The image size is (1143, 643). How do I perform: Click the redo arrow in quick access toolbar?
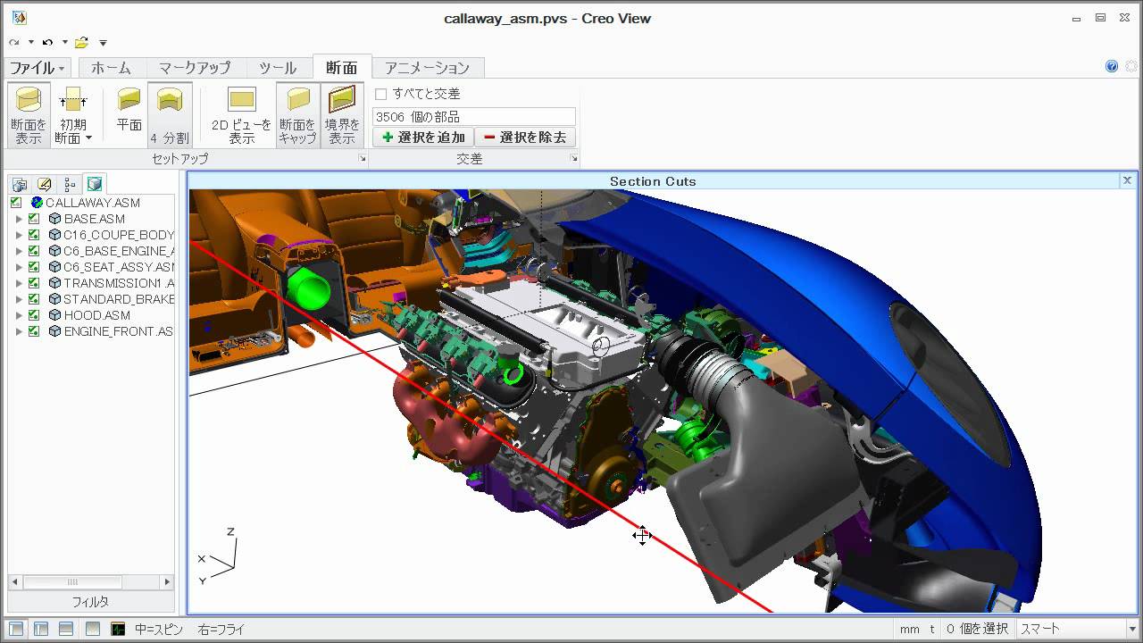pos(13,42)
